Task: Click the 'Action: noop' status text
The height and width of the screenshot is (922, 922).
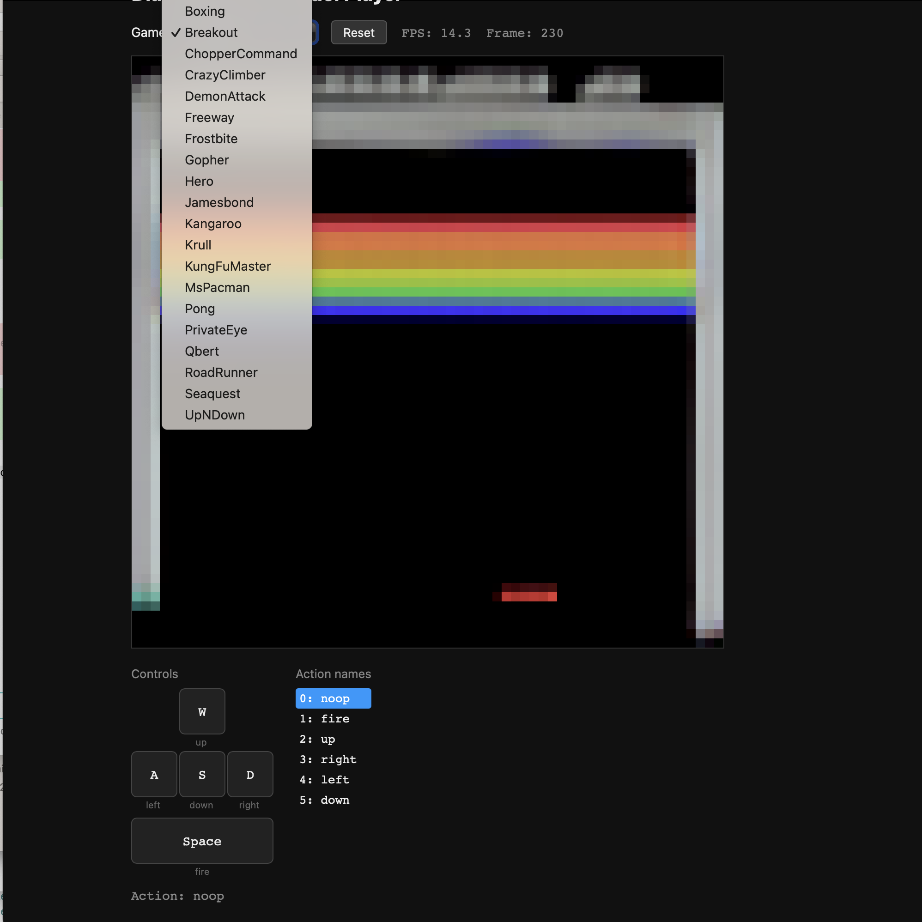Action: tap(177, 896)
